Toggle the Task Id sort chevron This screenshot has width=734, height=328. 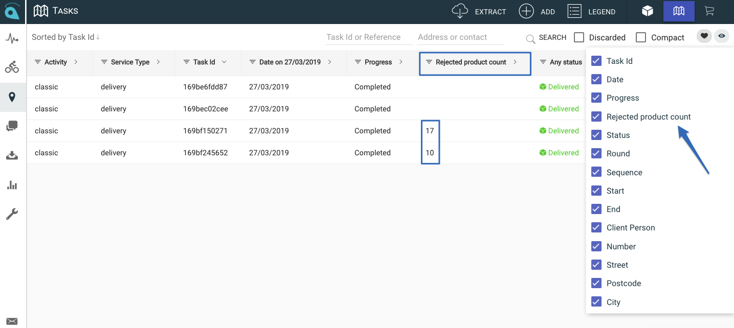pyautogui.click(x=224, y=62)
